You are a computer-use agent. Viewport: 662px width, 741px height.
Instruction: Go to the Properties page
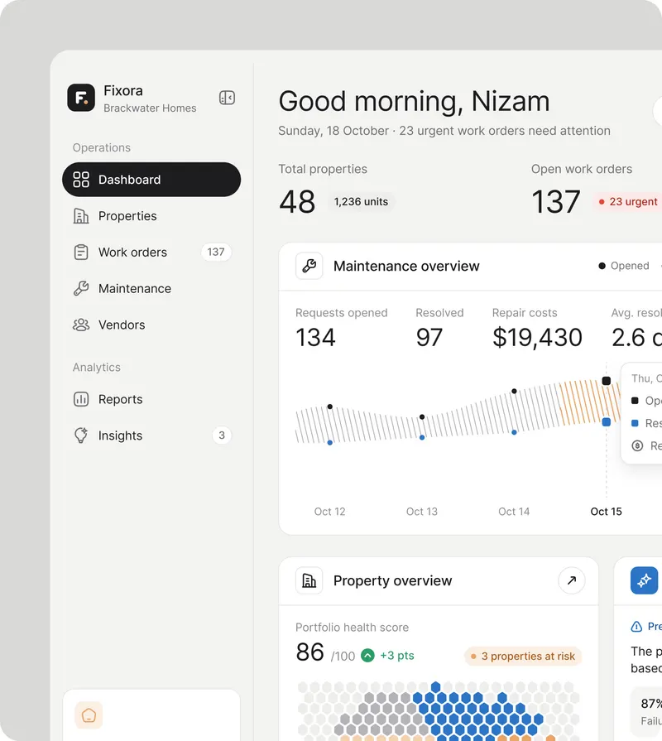pos(151,216)
